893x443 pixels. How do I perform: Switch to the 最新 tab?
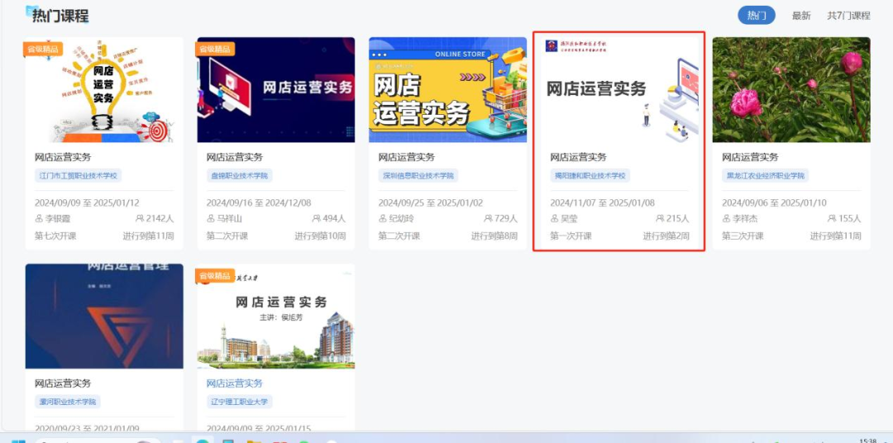[x=801, y=16]
